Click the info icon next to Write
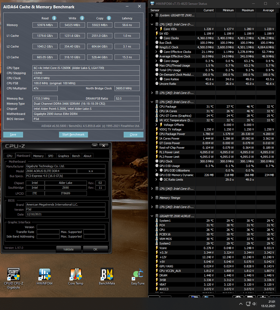Image resolution: width=280 pixels, height=310 pixels. click(82, 18)
